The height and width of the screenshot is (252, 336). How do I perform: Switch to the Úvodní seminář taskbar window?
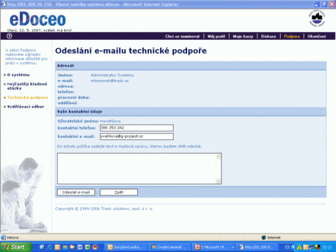169,247
